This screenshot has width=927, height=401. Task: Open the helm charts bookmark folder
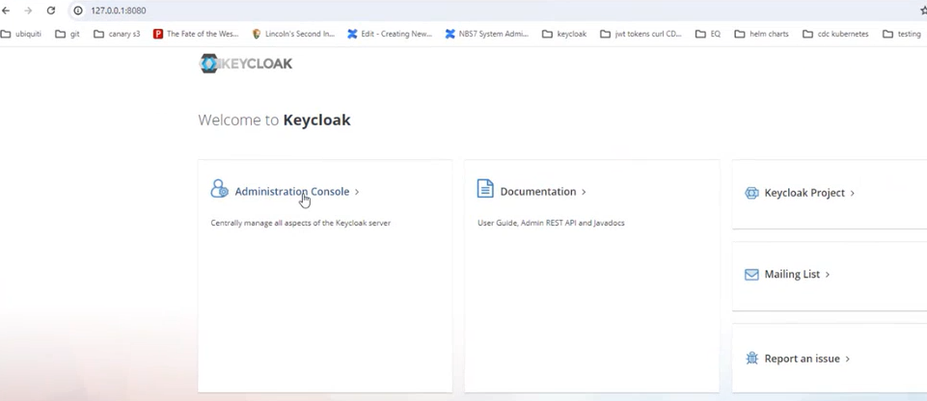click(x=761, y=35)
